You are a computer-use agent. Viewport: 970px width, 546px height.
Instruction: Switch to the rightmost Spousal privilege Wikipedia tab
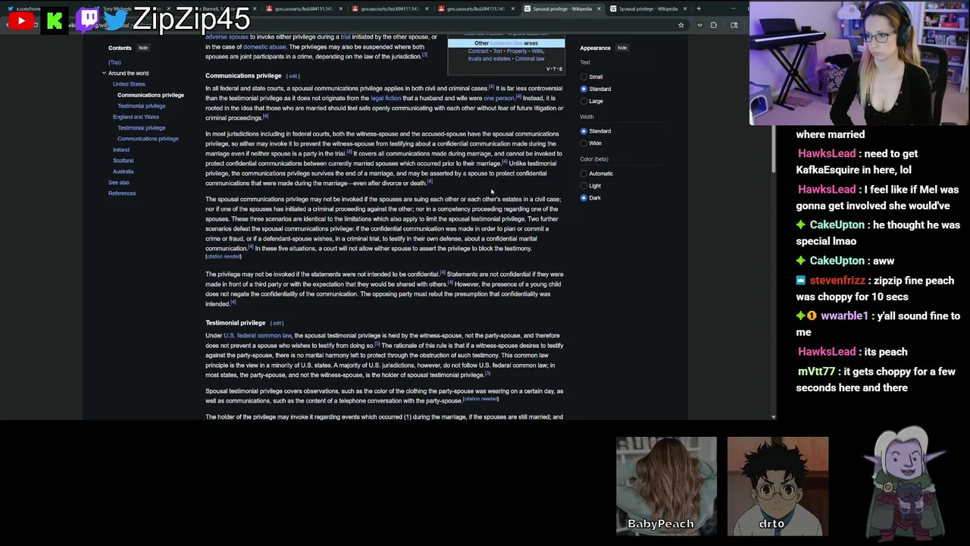point(648,8)
